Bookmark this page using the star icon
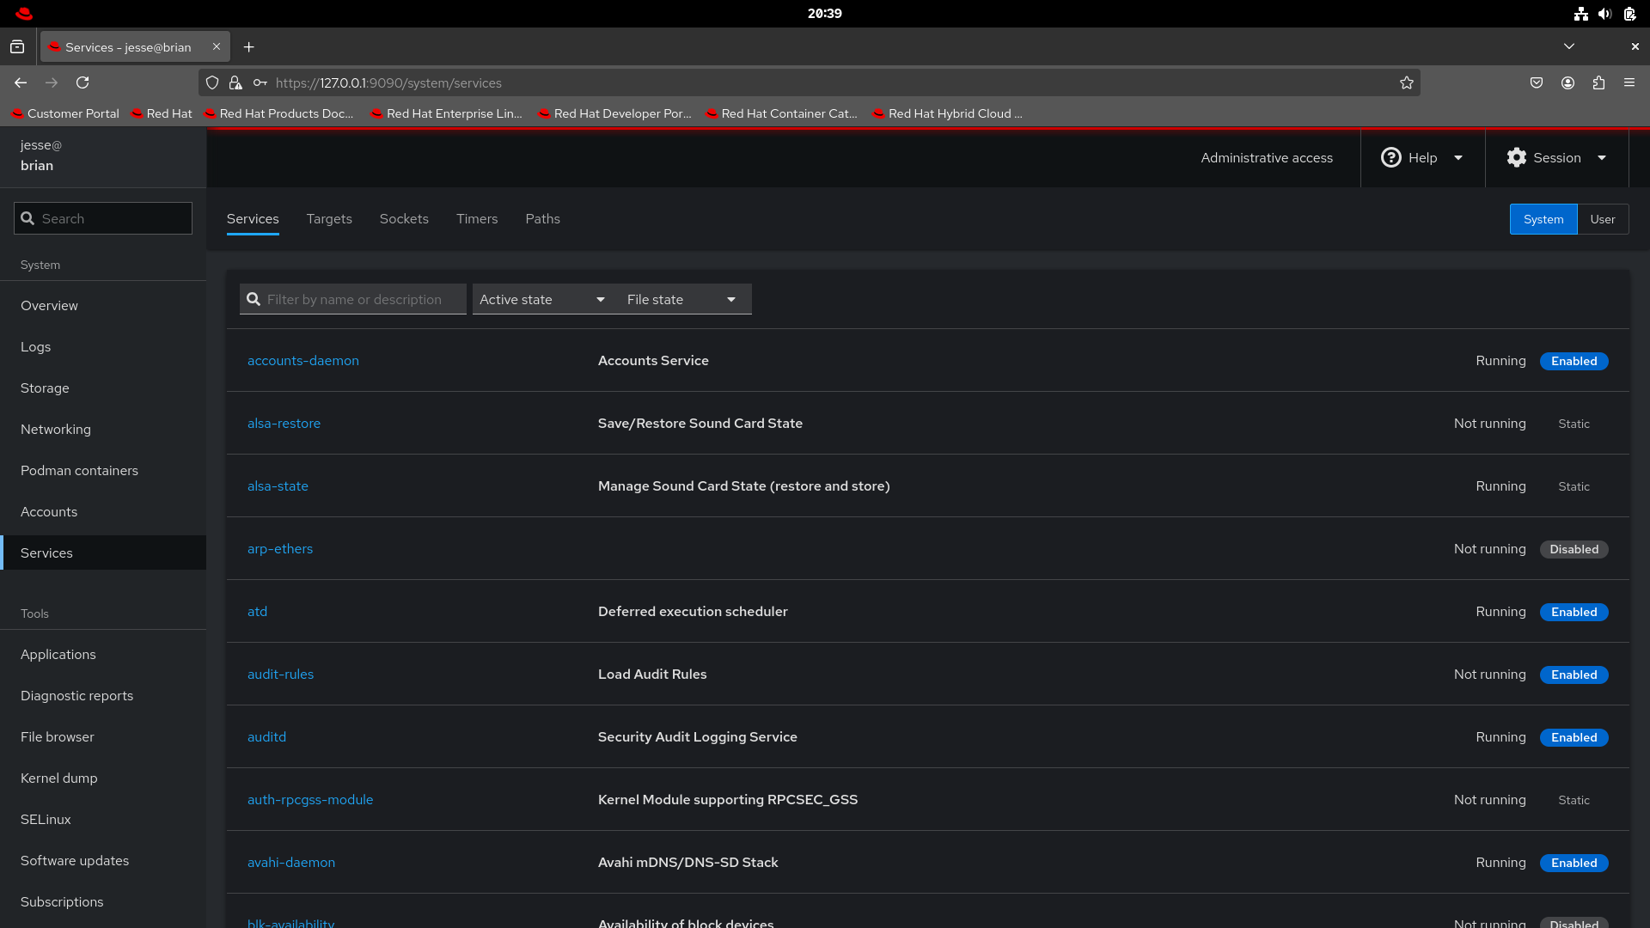1650x928 pixels. click(1407, 82)
